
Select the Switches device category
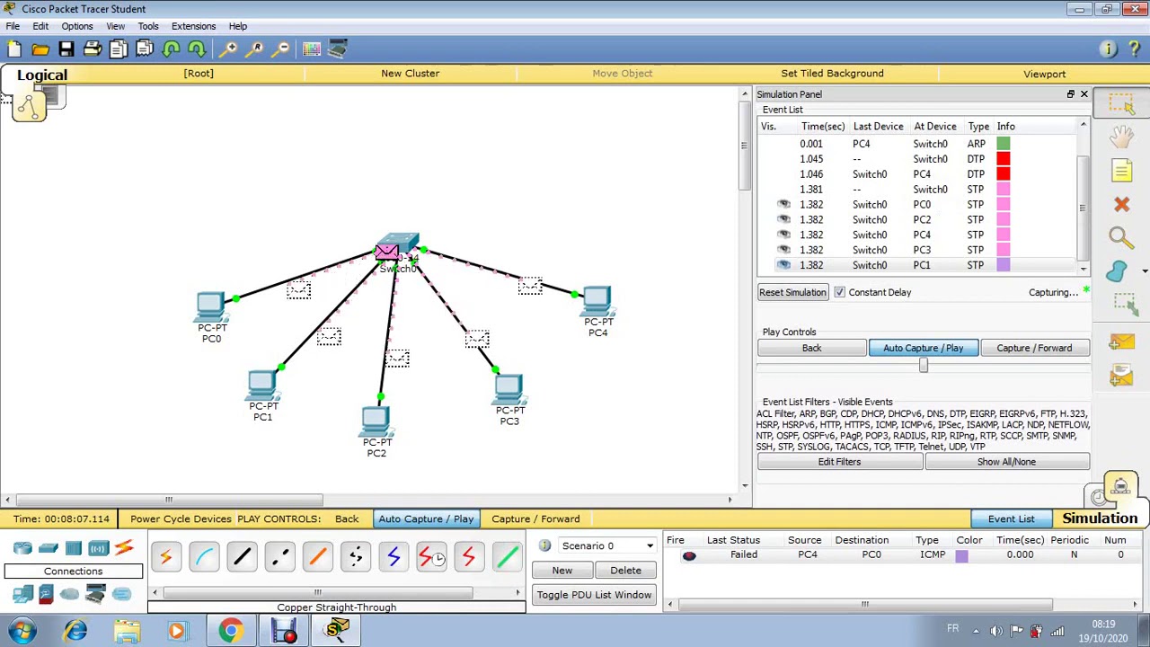(x=49, y=548)
